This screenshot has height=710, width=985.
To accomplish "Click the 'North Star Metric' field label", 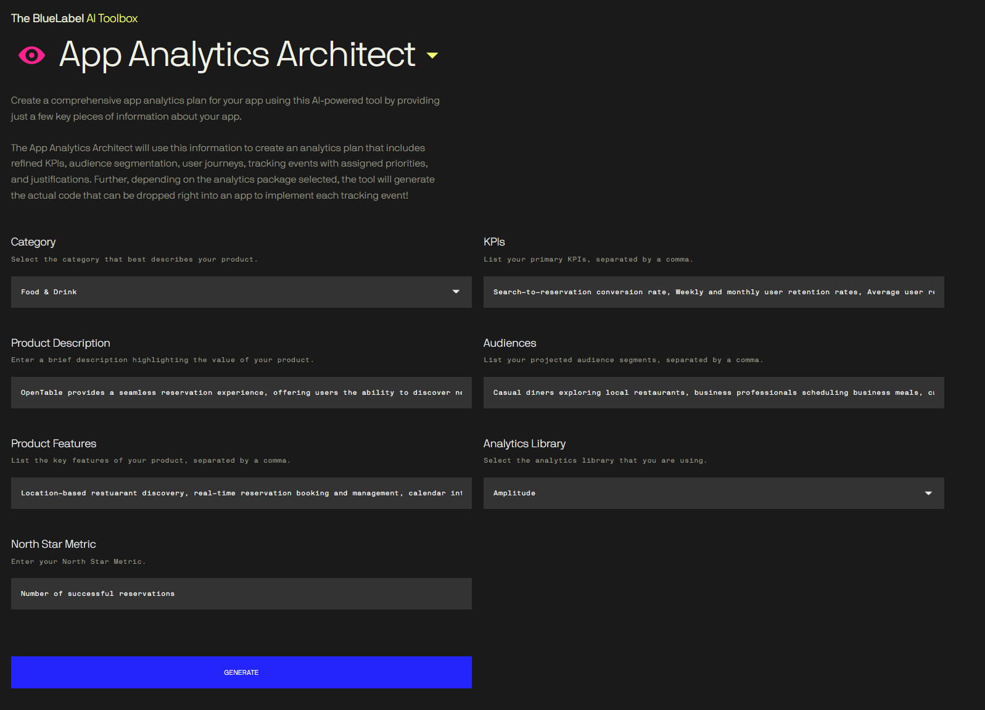I will click(x=53, y=544).
